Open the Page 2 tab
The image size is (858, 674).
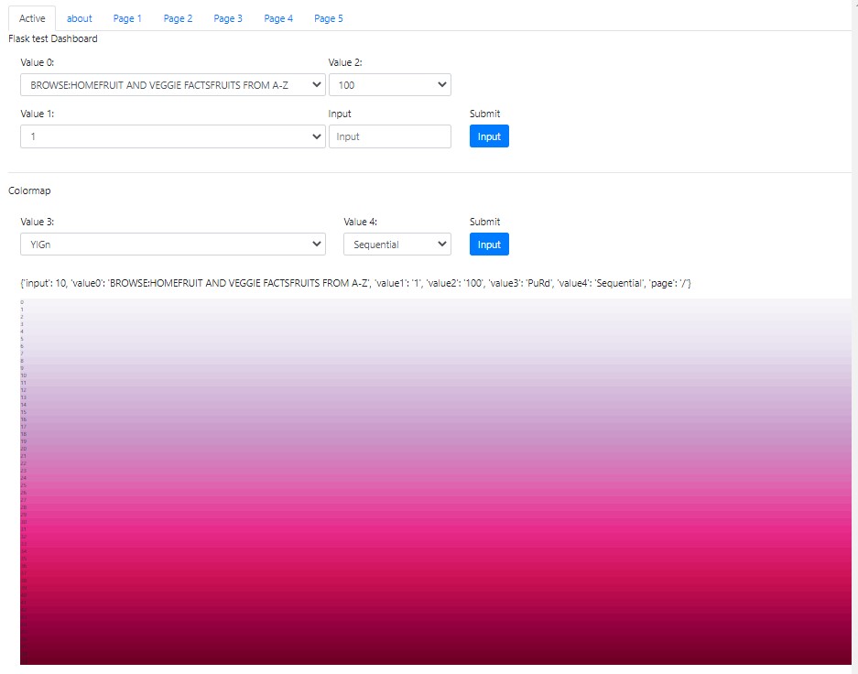(x=178, y=17)
